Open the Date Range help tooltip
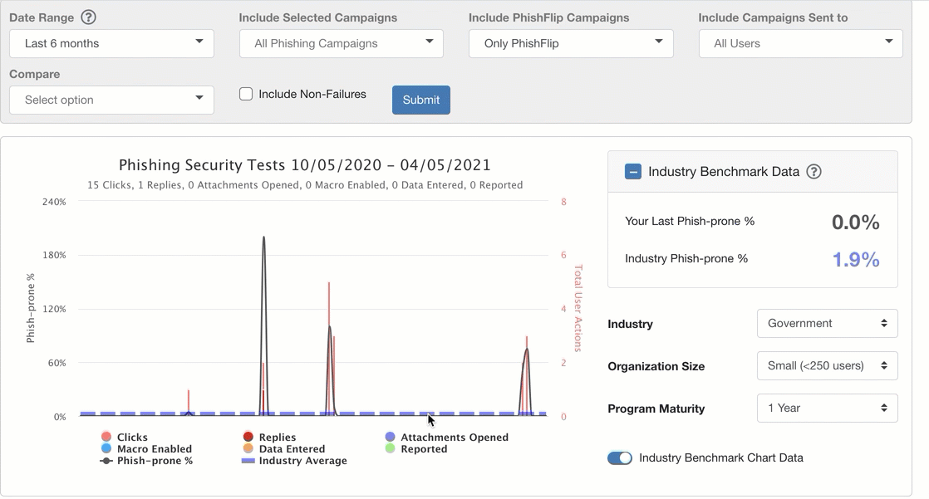 [88, 17]
